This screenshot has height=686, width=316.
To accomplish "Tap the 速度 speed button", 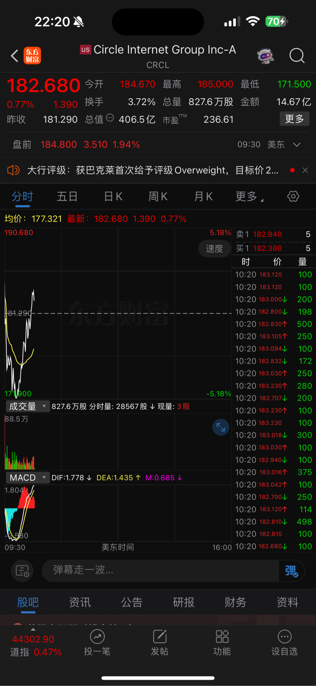I will (x=214, y=248).
